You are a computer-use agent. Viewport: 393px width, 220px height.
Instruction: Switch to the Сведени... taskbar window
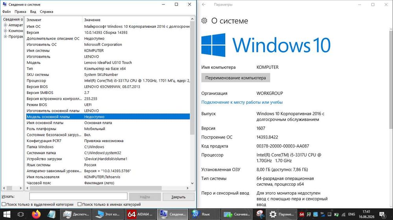click(x=173, y=214)
